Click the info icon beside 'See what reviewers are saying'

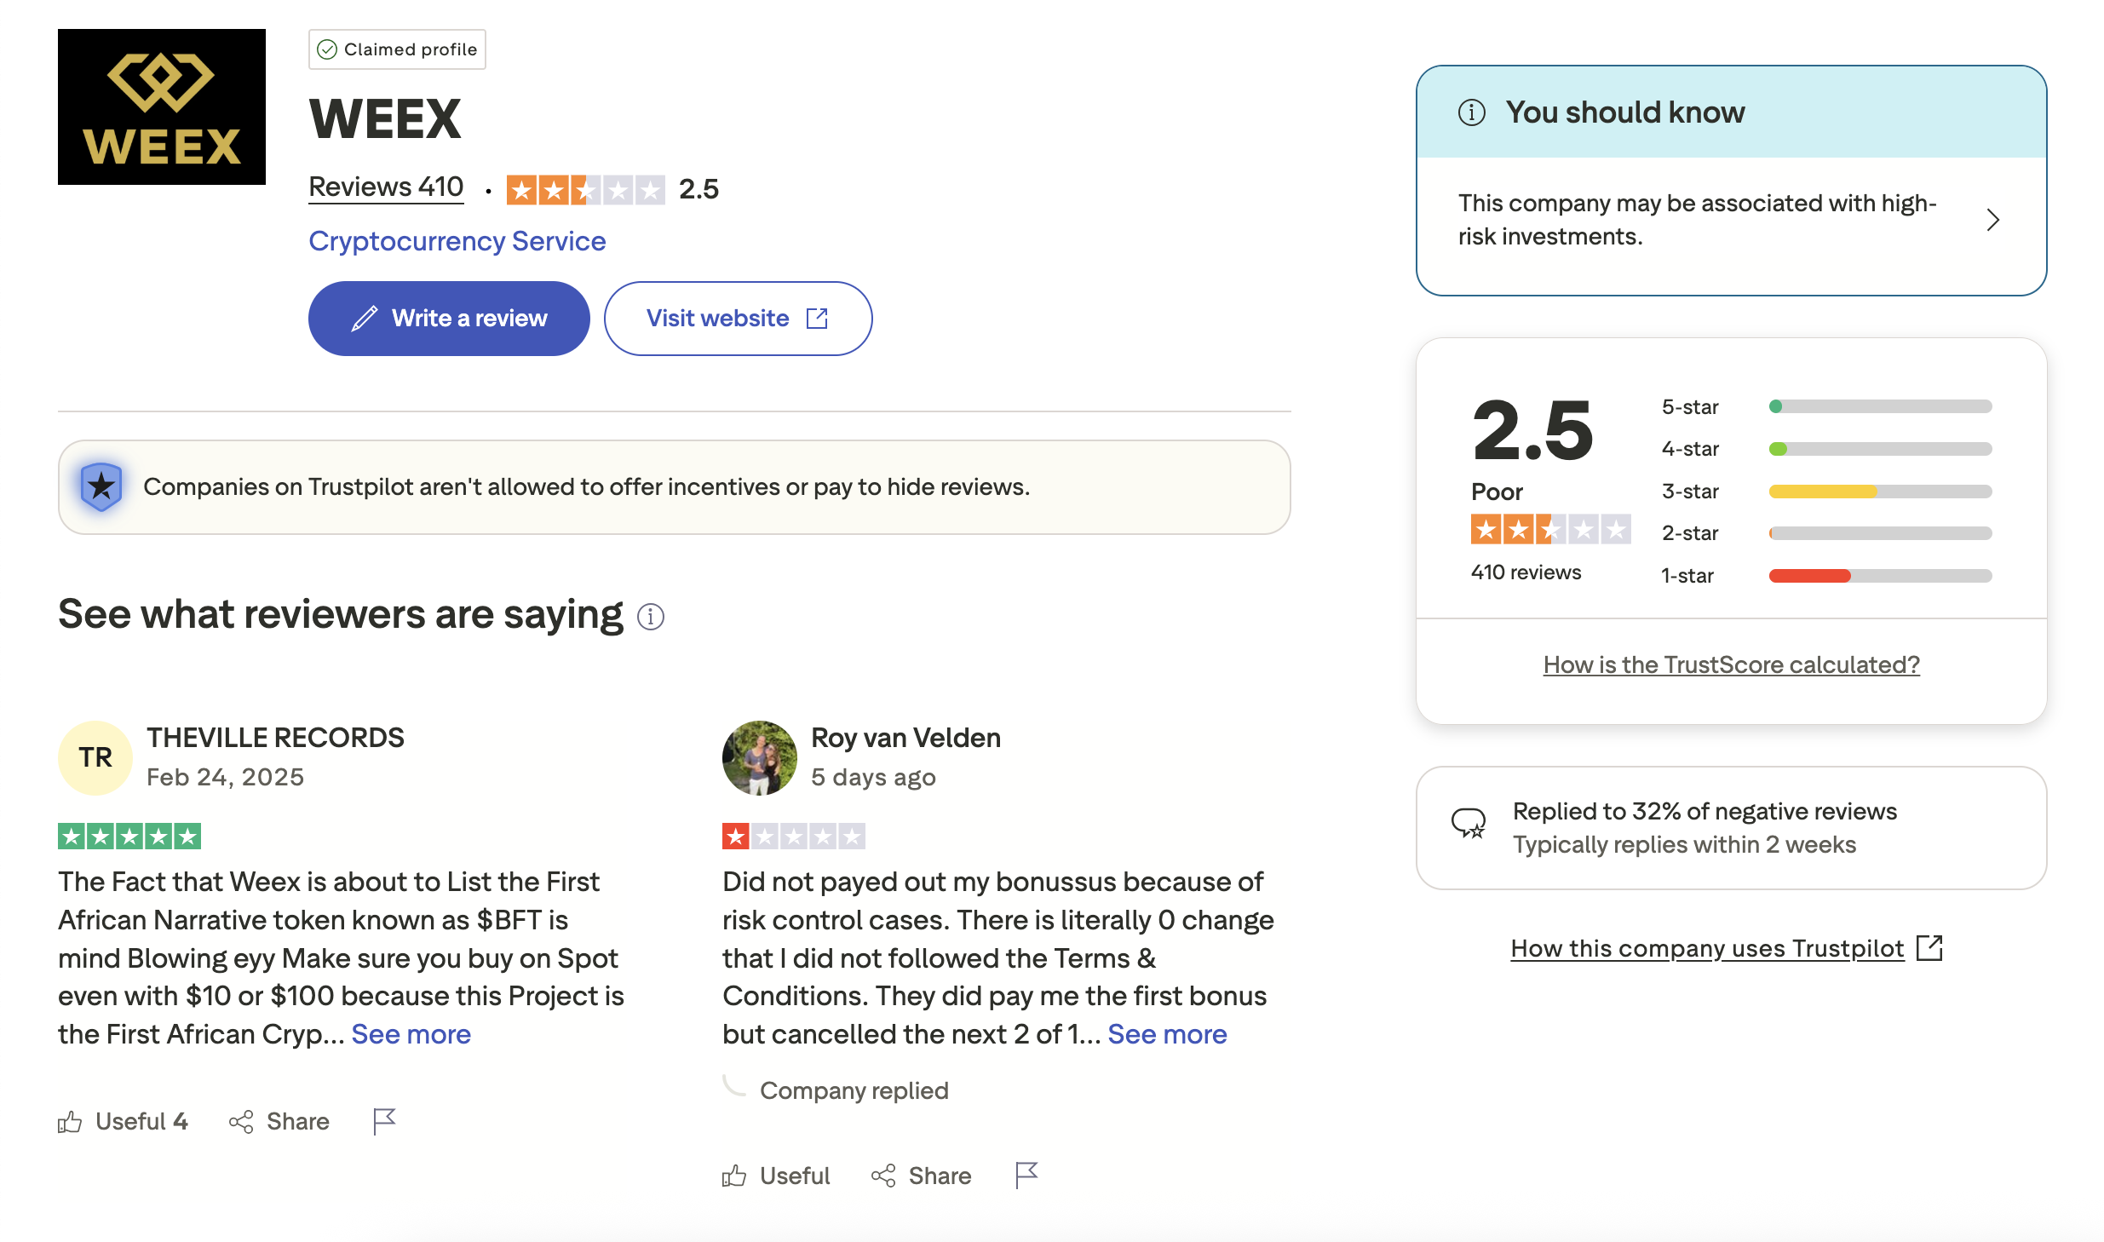pos(651,616)
